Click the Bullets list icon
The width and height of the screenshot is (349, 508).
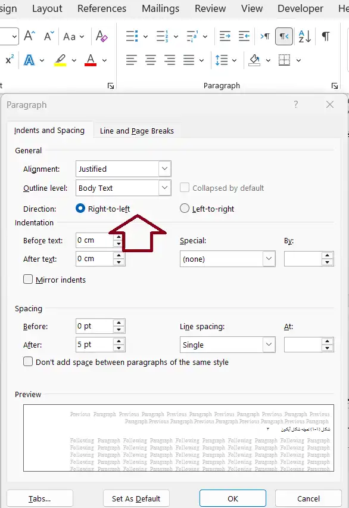click(132, 36)
